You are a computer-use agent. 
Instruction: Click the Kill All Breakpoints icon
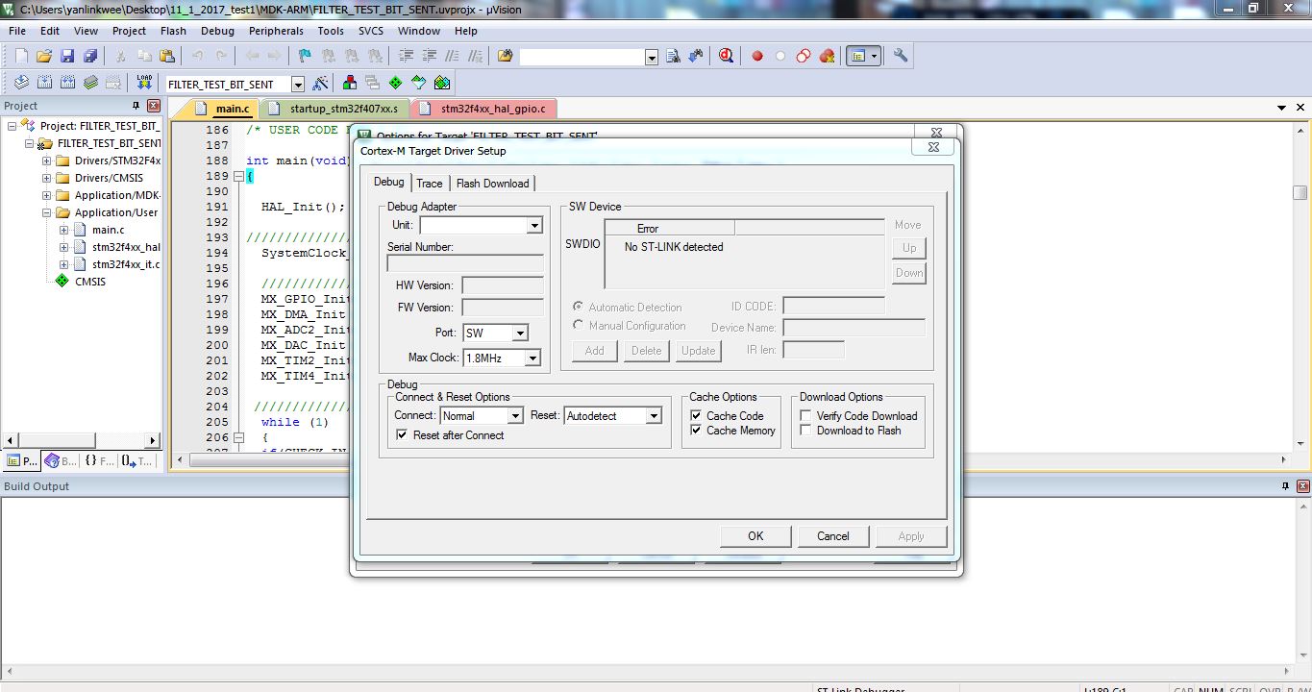pyautogui.click(x=827, y=57)
